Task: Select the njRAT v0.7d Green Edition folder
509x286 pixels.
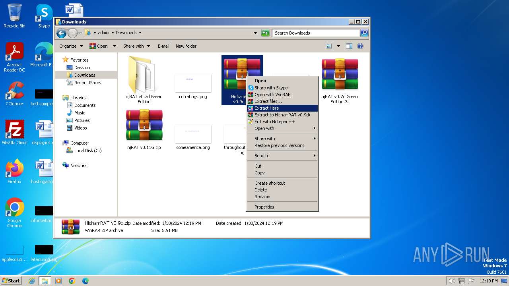Action: point(144,80)
